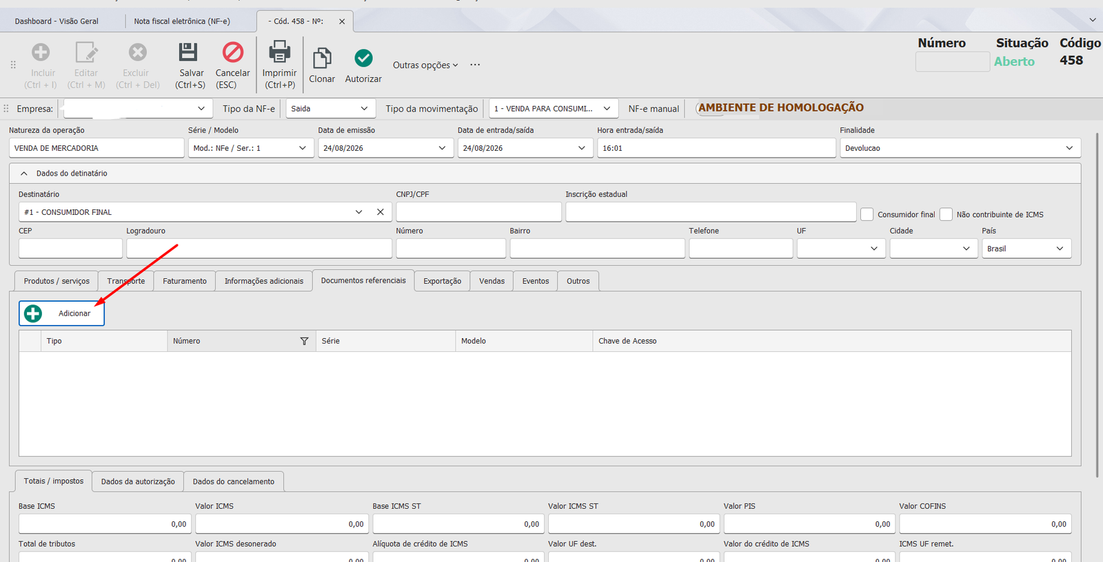Open the Dados da autorização tab
Viewport: 1103px width, 562px height.
[x=138, y=481]
